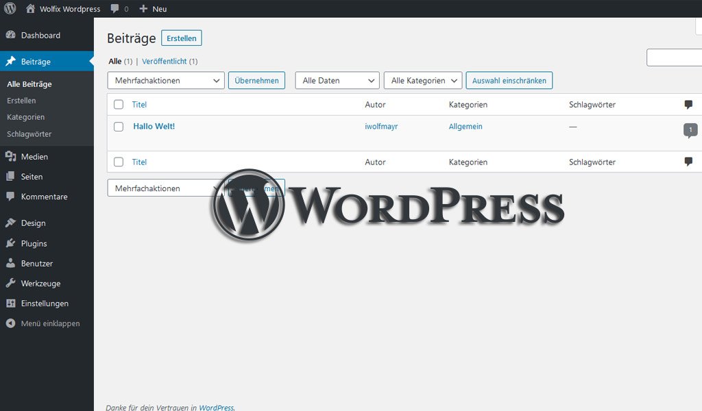Check the select-all posts checkbox
The width and height of the screenshot is (702, 411).
point(119,104)
